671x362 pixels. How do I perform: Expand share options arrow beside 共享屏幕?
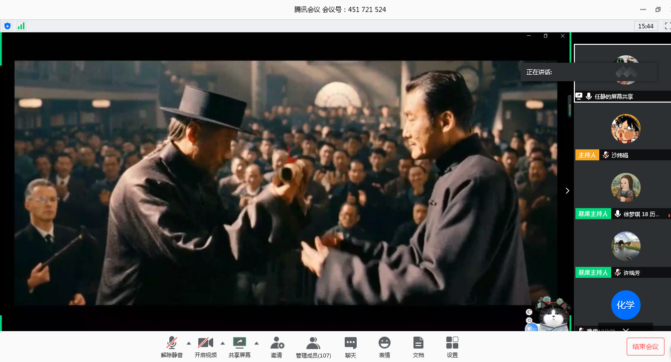257,343
